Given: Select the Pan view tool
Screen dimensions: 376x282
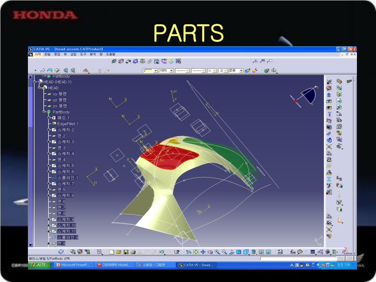Looking at the screenshot, I should (203, 252).
